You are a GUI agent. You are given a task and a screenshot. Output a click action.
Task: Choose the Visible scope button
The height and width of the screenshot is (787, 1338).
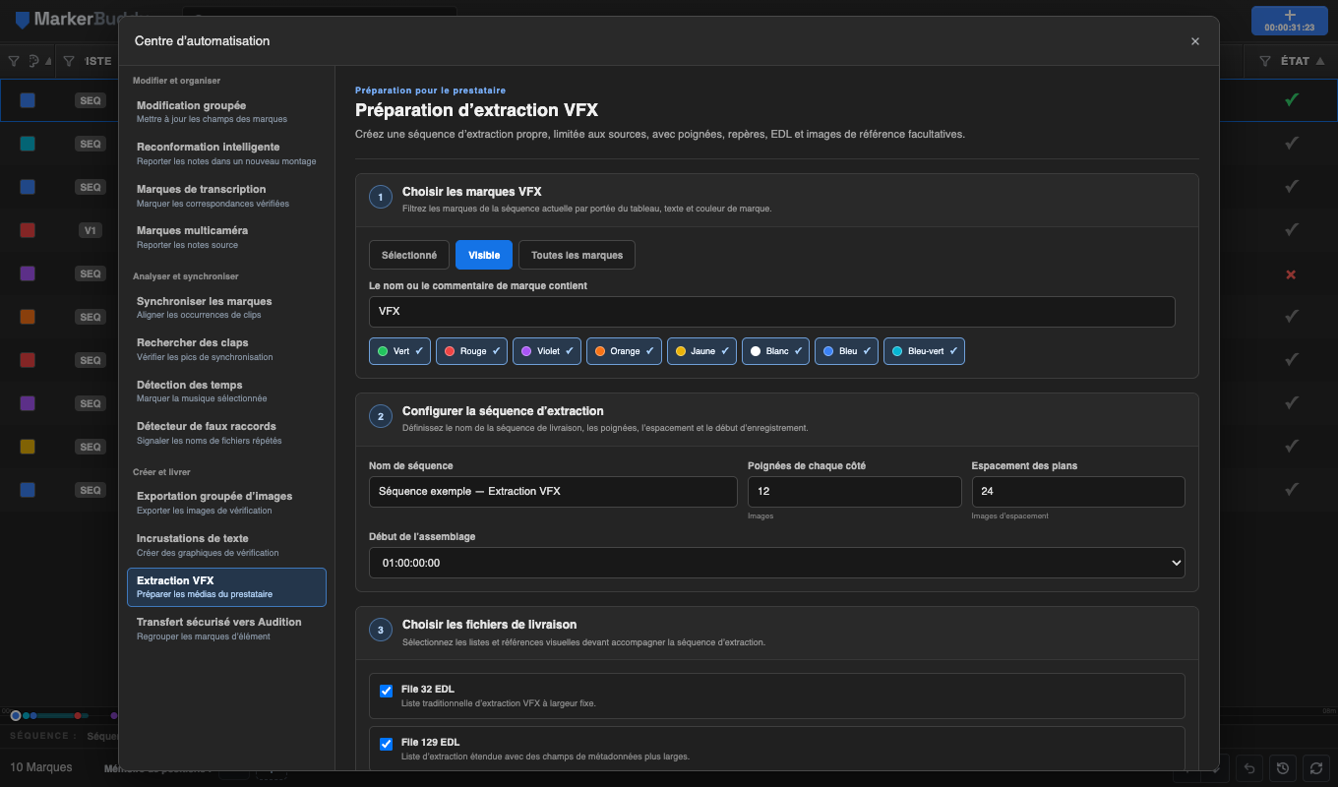[x=484, y=255]
